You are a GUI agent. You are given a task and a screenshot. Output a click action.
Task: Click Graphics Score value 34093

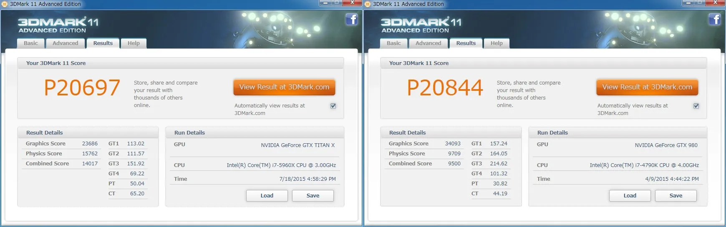tap(453, 144)
